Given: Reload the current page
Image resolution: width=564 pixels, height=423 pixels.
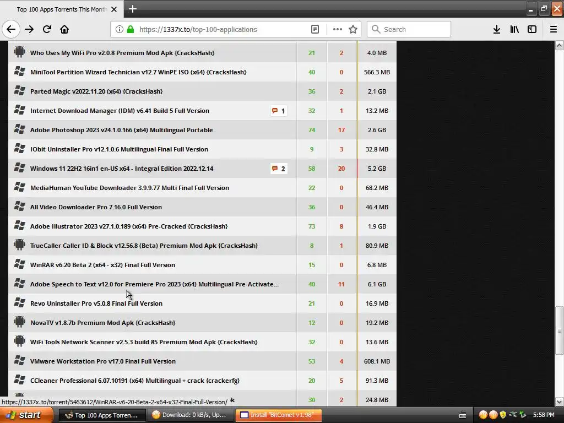Looking at the screenshot, I should pos(47,29).
